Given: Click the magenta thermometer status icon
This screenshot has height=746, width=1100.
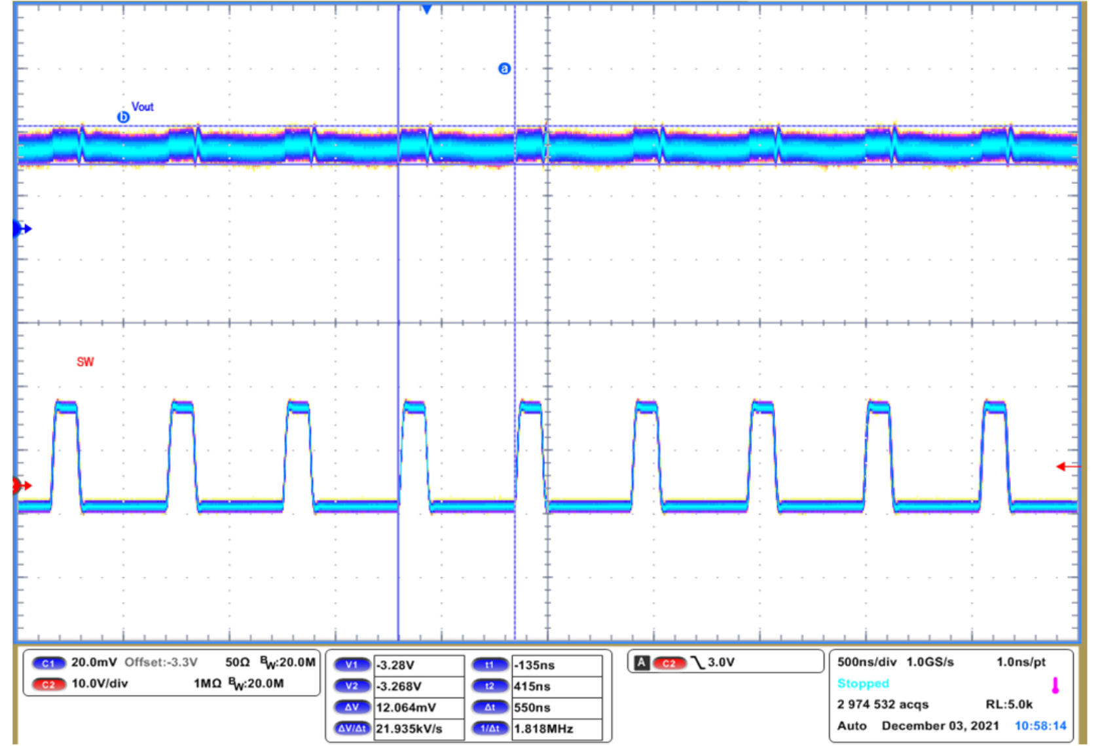Looking at the screenshot, I should point(1055,686).
